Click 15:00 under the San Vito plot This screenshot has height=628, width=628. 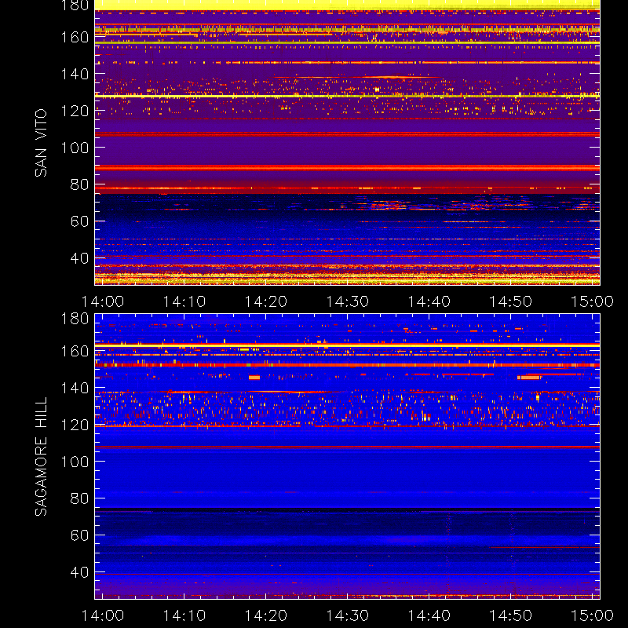[592, 301]
